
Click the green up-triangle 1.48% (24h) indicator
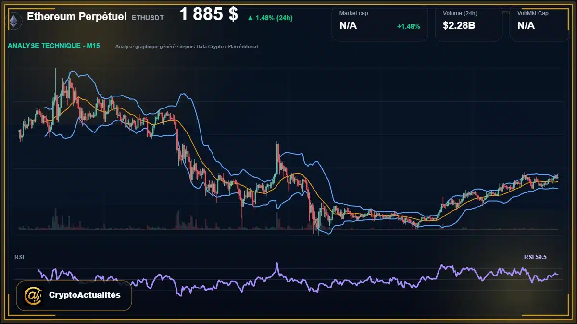270,18
